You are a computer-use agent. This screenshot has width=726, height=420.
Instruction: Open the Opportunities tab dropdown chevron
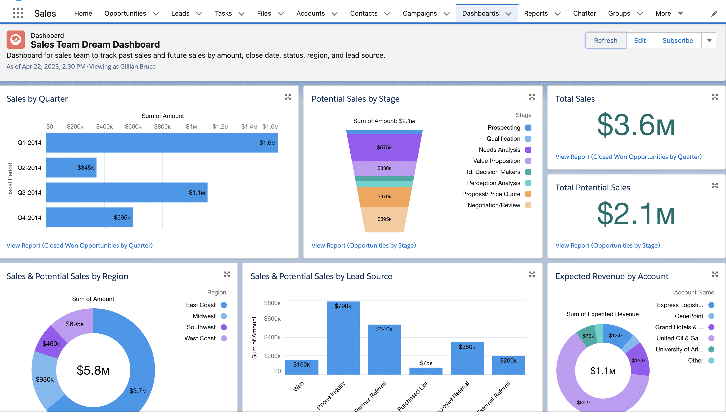(x=156, y=14)
